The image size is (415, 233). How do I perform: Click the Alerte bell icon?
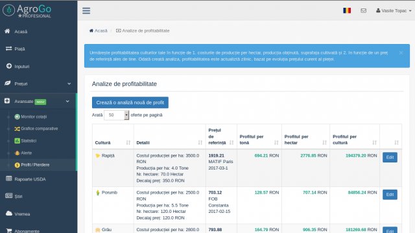(x=18, y=153)
